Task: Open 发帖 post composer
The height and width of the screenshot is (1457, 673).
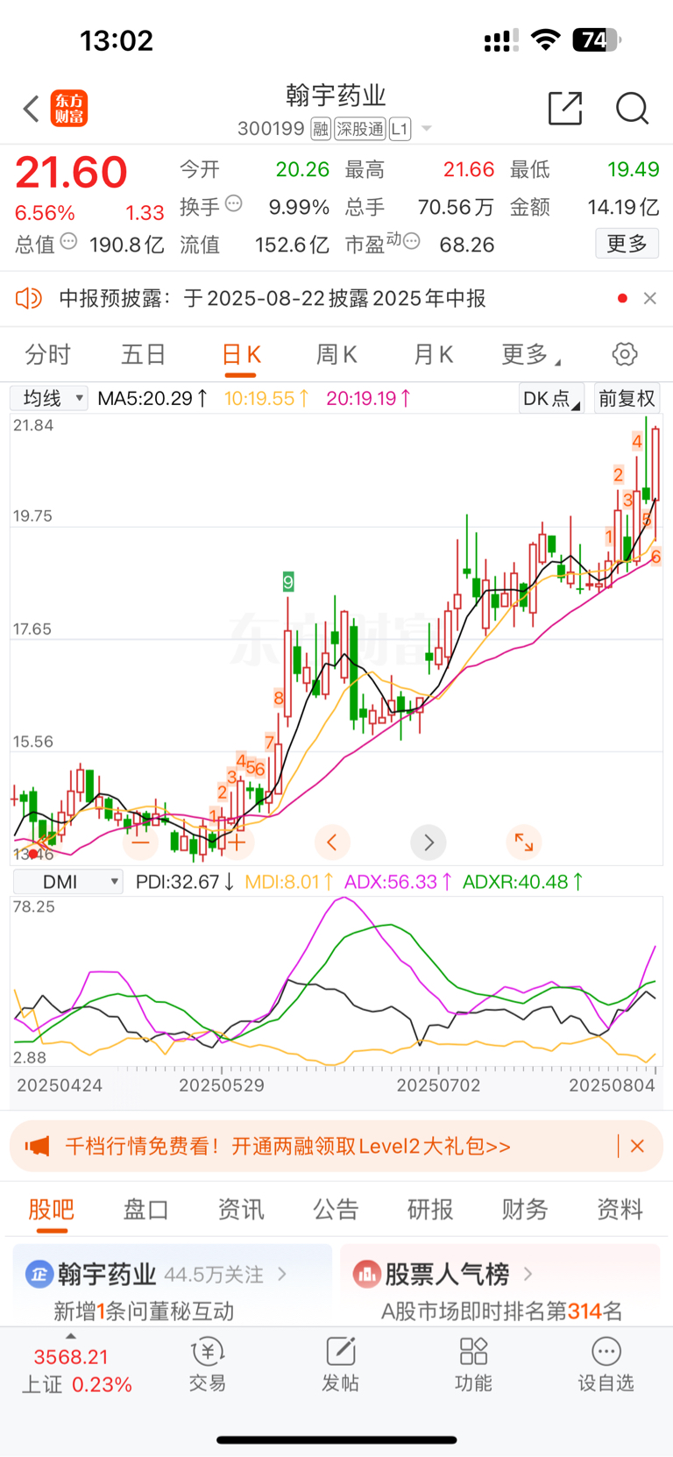Action: point(340,1365)
